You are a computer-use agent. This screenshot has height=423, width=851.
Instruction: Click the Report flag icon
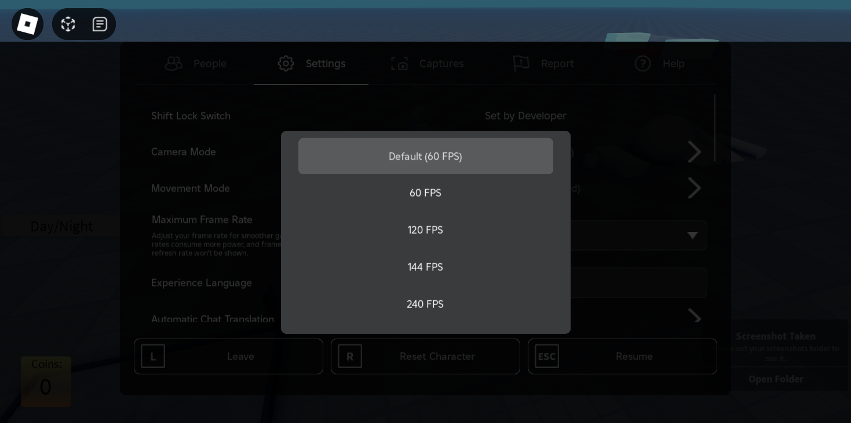click(x=521, y=63)
